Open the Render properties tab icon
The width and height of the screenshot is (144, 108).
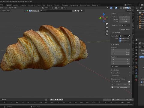136,47
